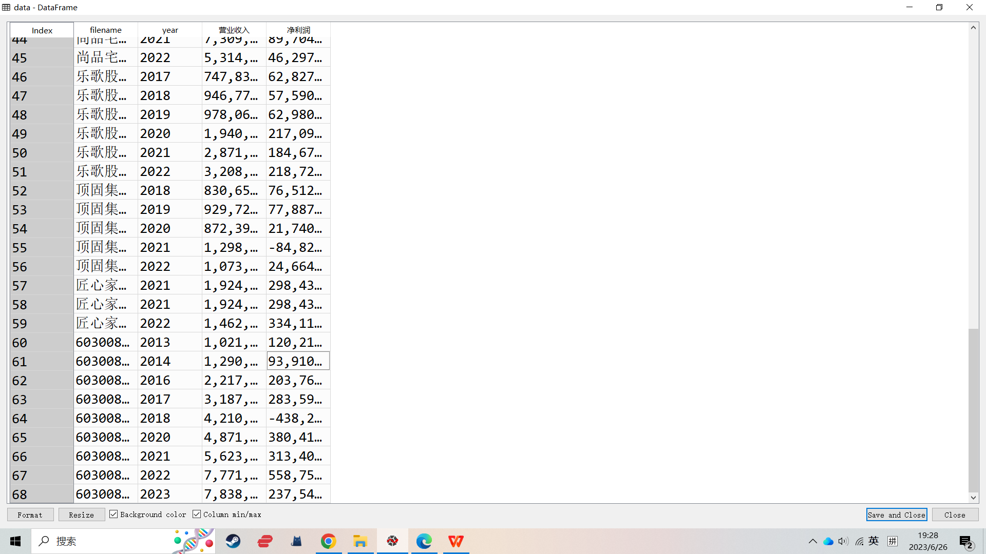Scroll down the data table view
The image size is (986, 554).
click(x=973, y=499)
